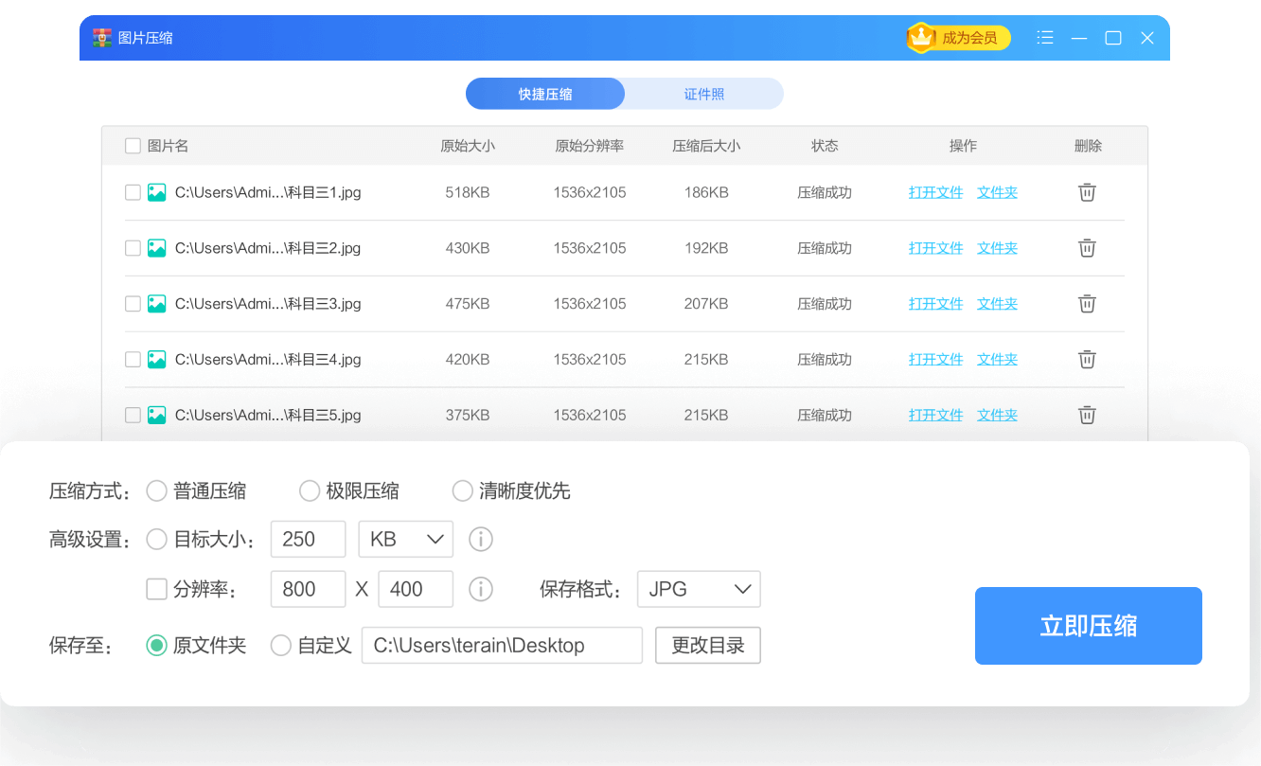This screenshot has height=766, width=1261.
Task: Click file name C:\Users\Admi...\科目三3.jpg
Action: 268,304
